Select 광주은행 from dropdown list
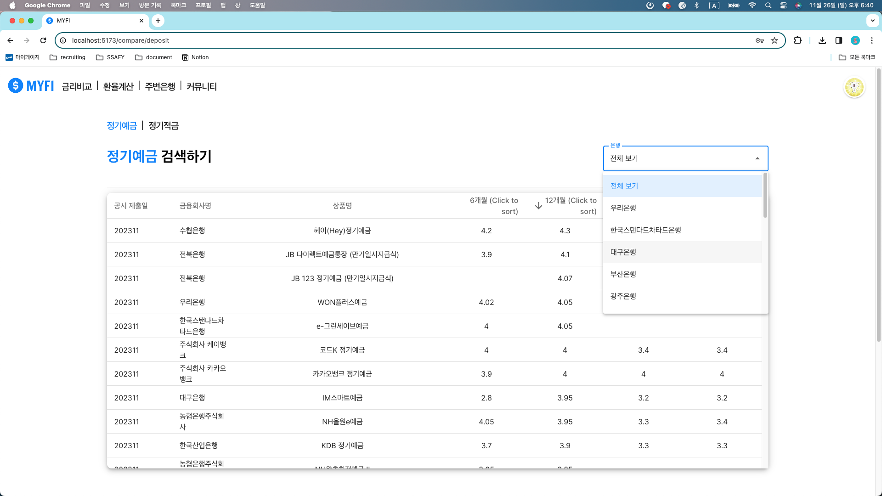The height and width of the screenshot is (496, 882). (623, 296)
